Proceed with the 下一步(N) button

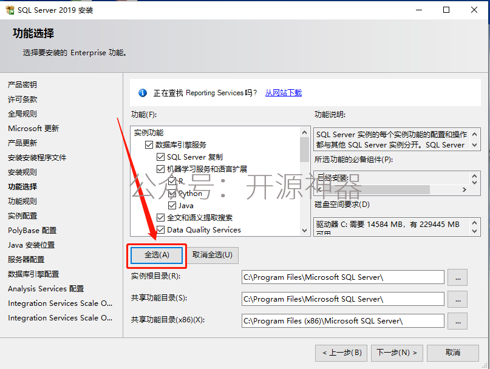point(397,353)
